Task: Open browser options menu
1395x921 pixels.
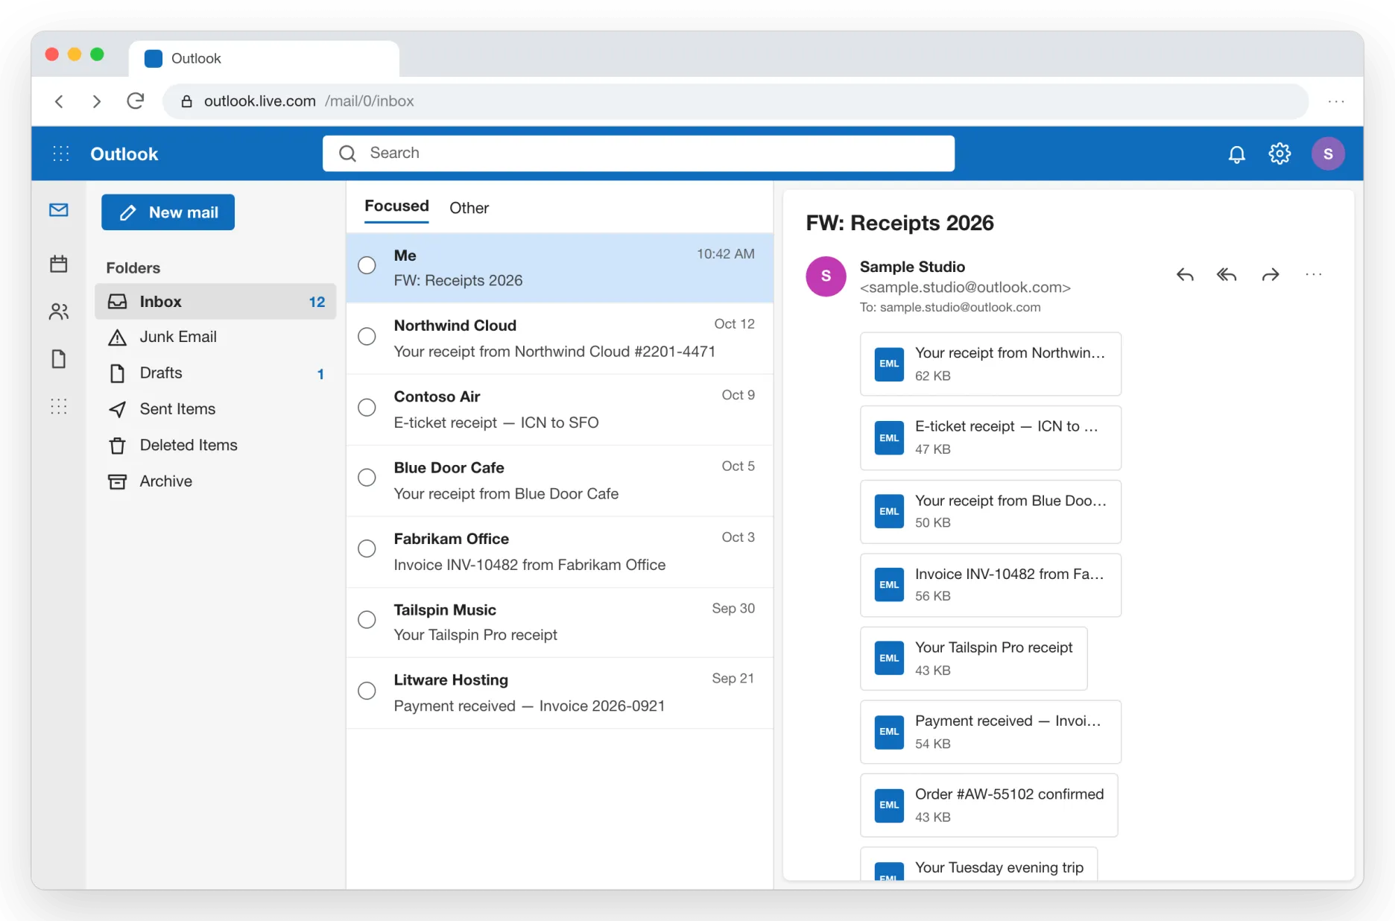Action: 1336,101
